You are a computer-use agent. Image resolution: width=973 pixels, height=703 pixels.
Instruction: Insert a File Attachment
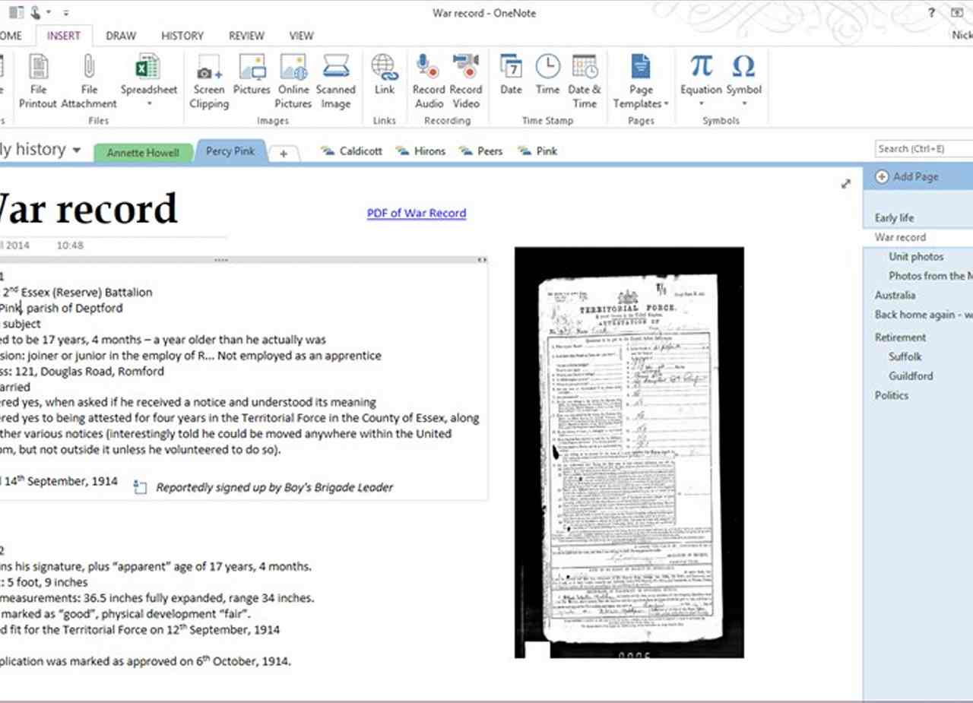pyautogui.click(x=89, y=69)
